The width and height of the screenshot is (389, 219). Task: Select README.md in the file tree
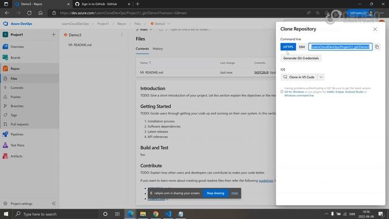(x=80, y=45)
